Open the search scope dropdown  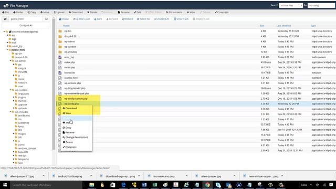tap(291, 5)
